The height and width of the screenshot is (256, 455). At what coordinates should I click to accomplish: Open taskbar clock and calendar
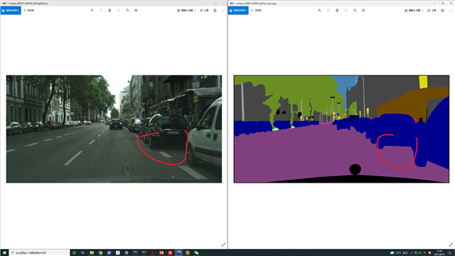[439, 253]
